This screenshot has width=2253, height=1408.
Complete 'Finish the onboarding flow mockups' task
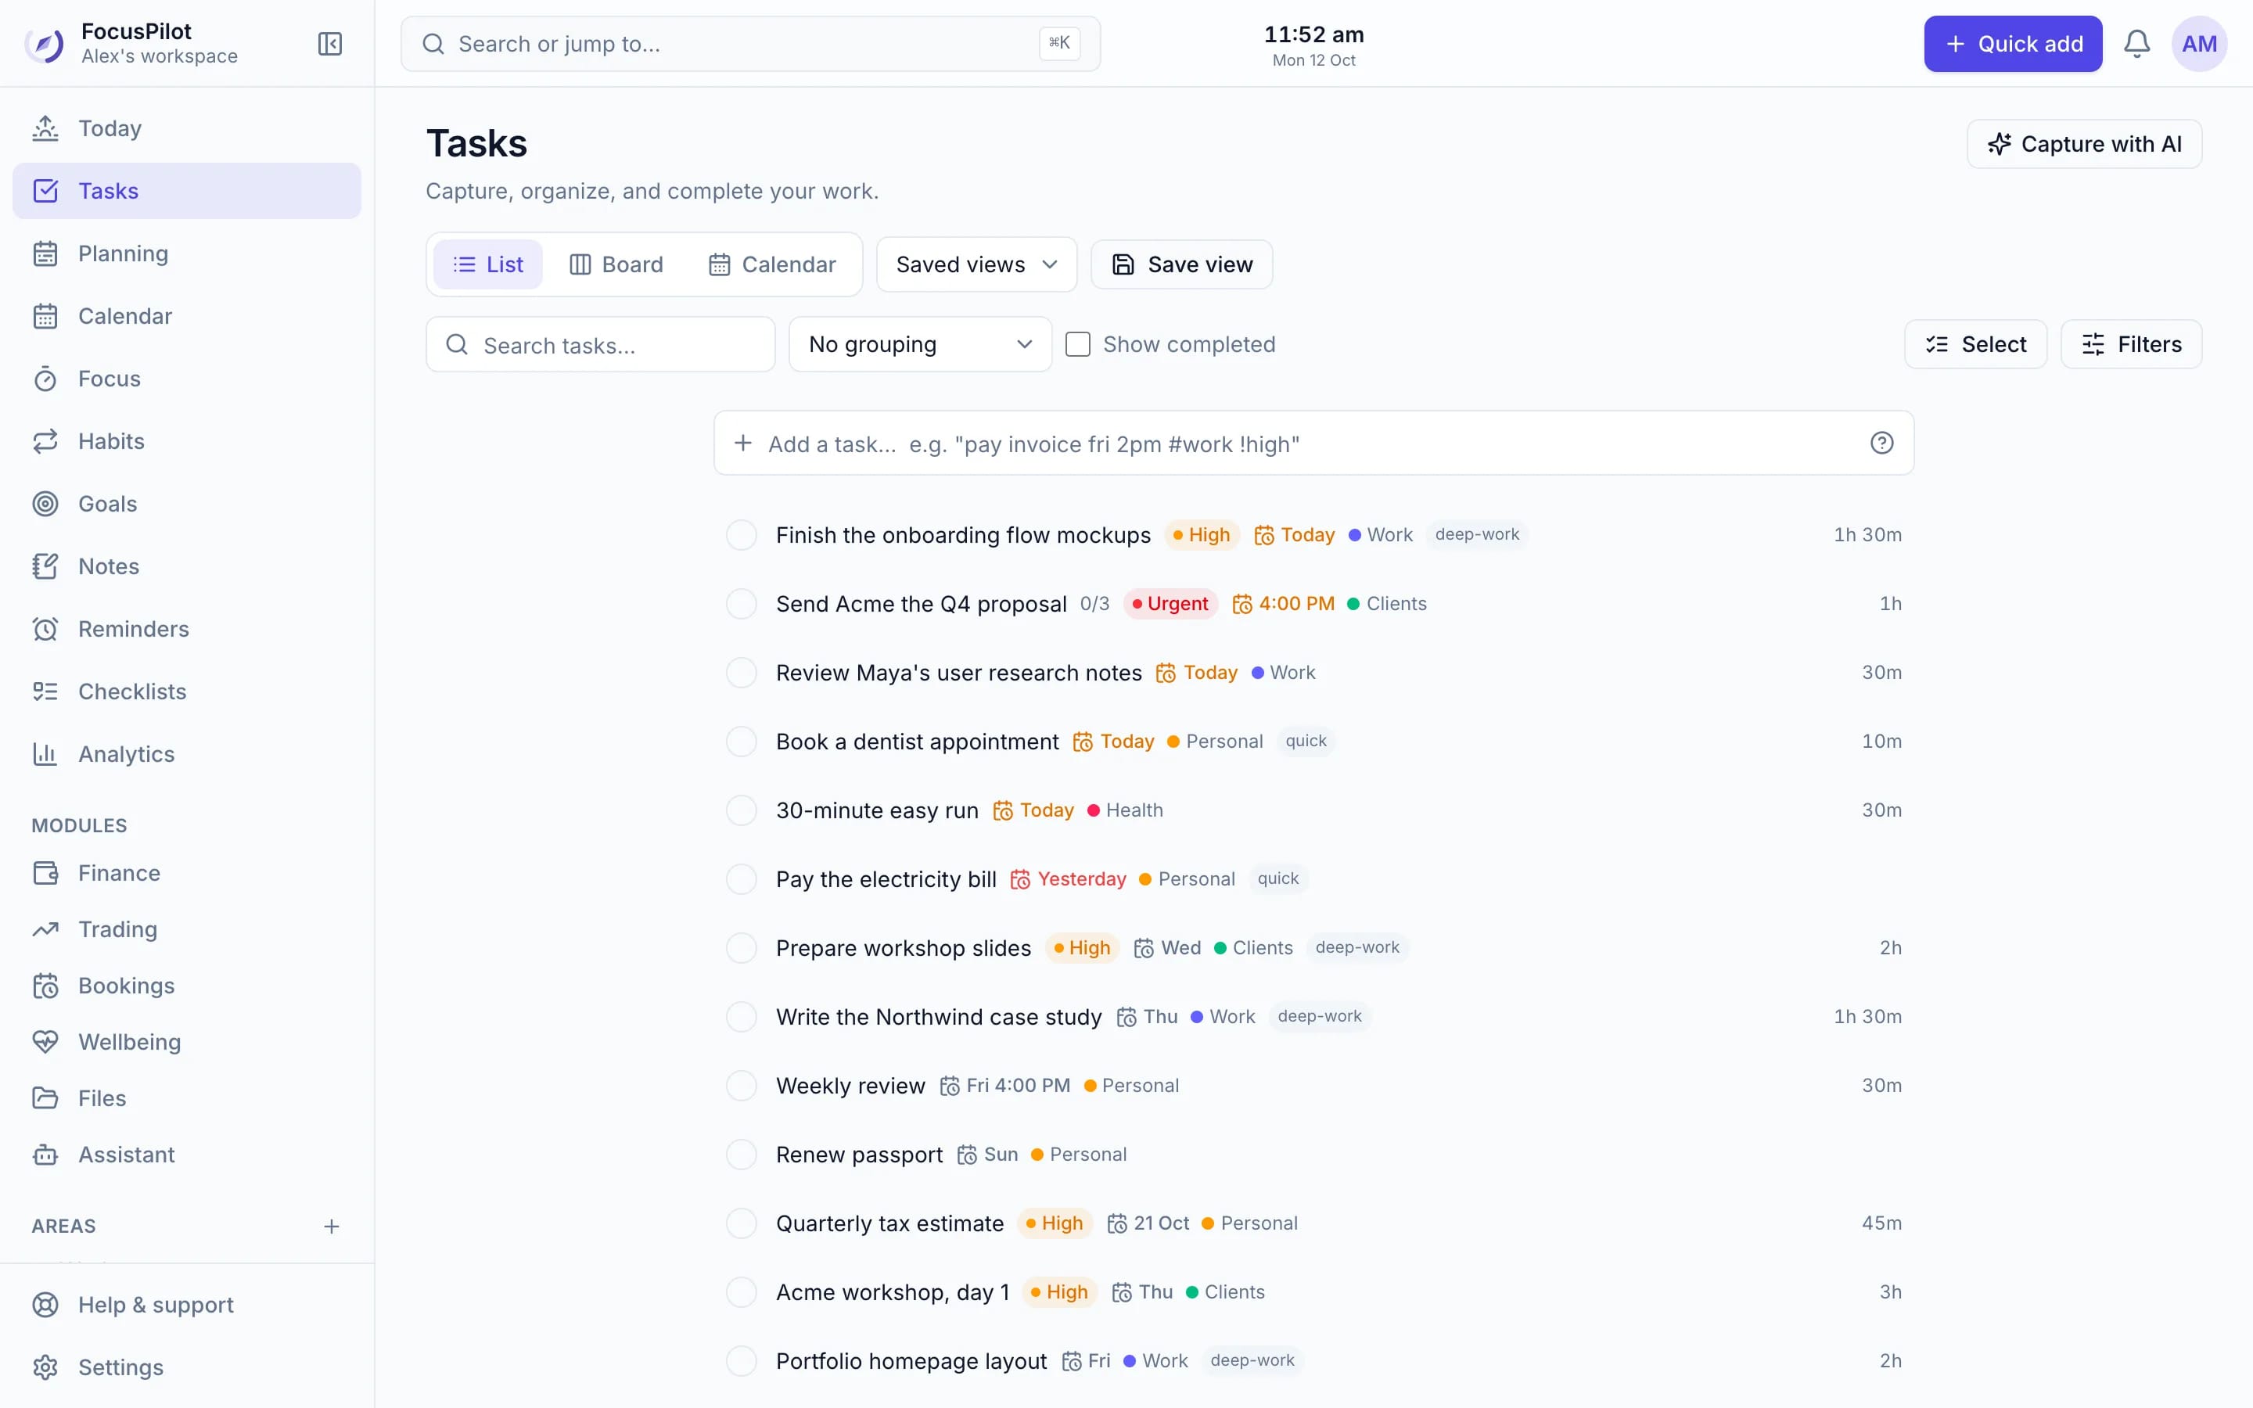click(741, 536)
